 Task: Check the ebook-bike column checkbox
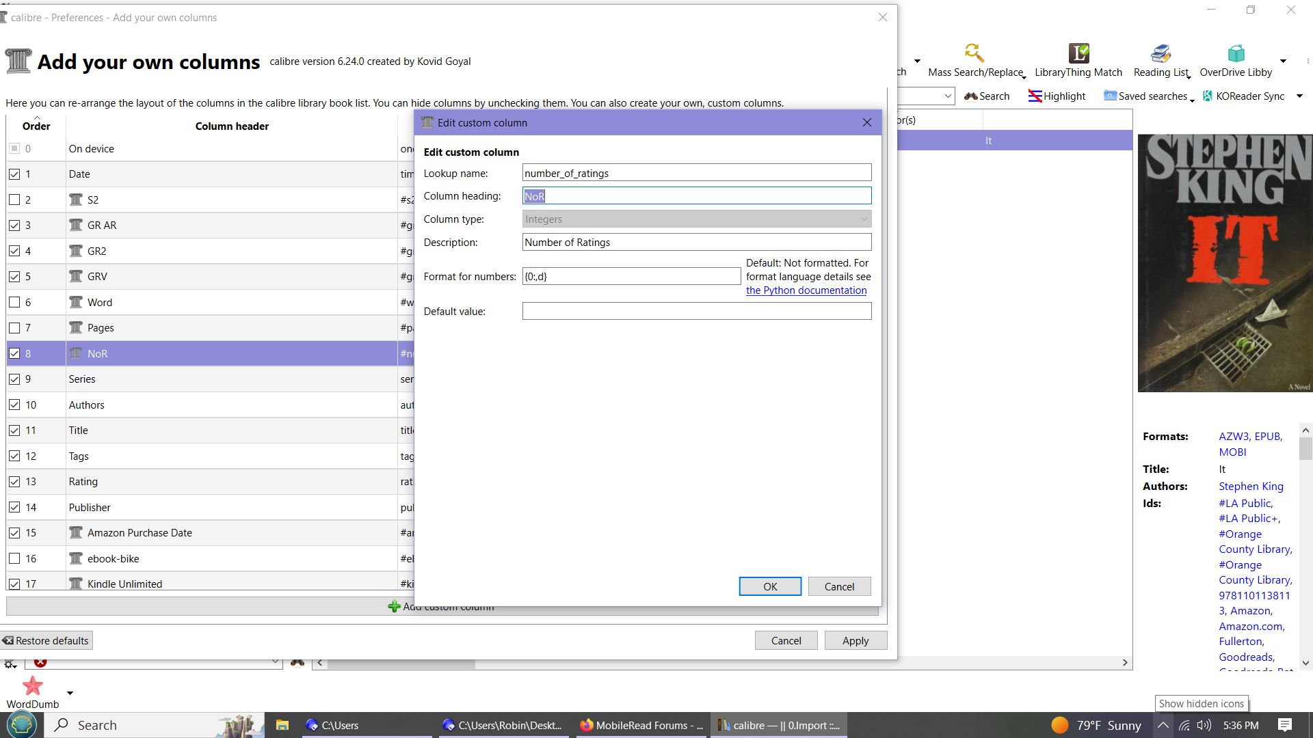click(x=14, y=559)
